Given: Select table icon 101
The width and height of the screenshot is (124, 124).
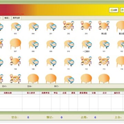Looking at the screenshot, I should point(104,44).
